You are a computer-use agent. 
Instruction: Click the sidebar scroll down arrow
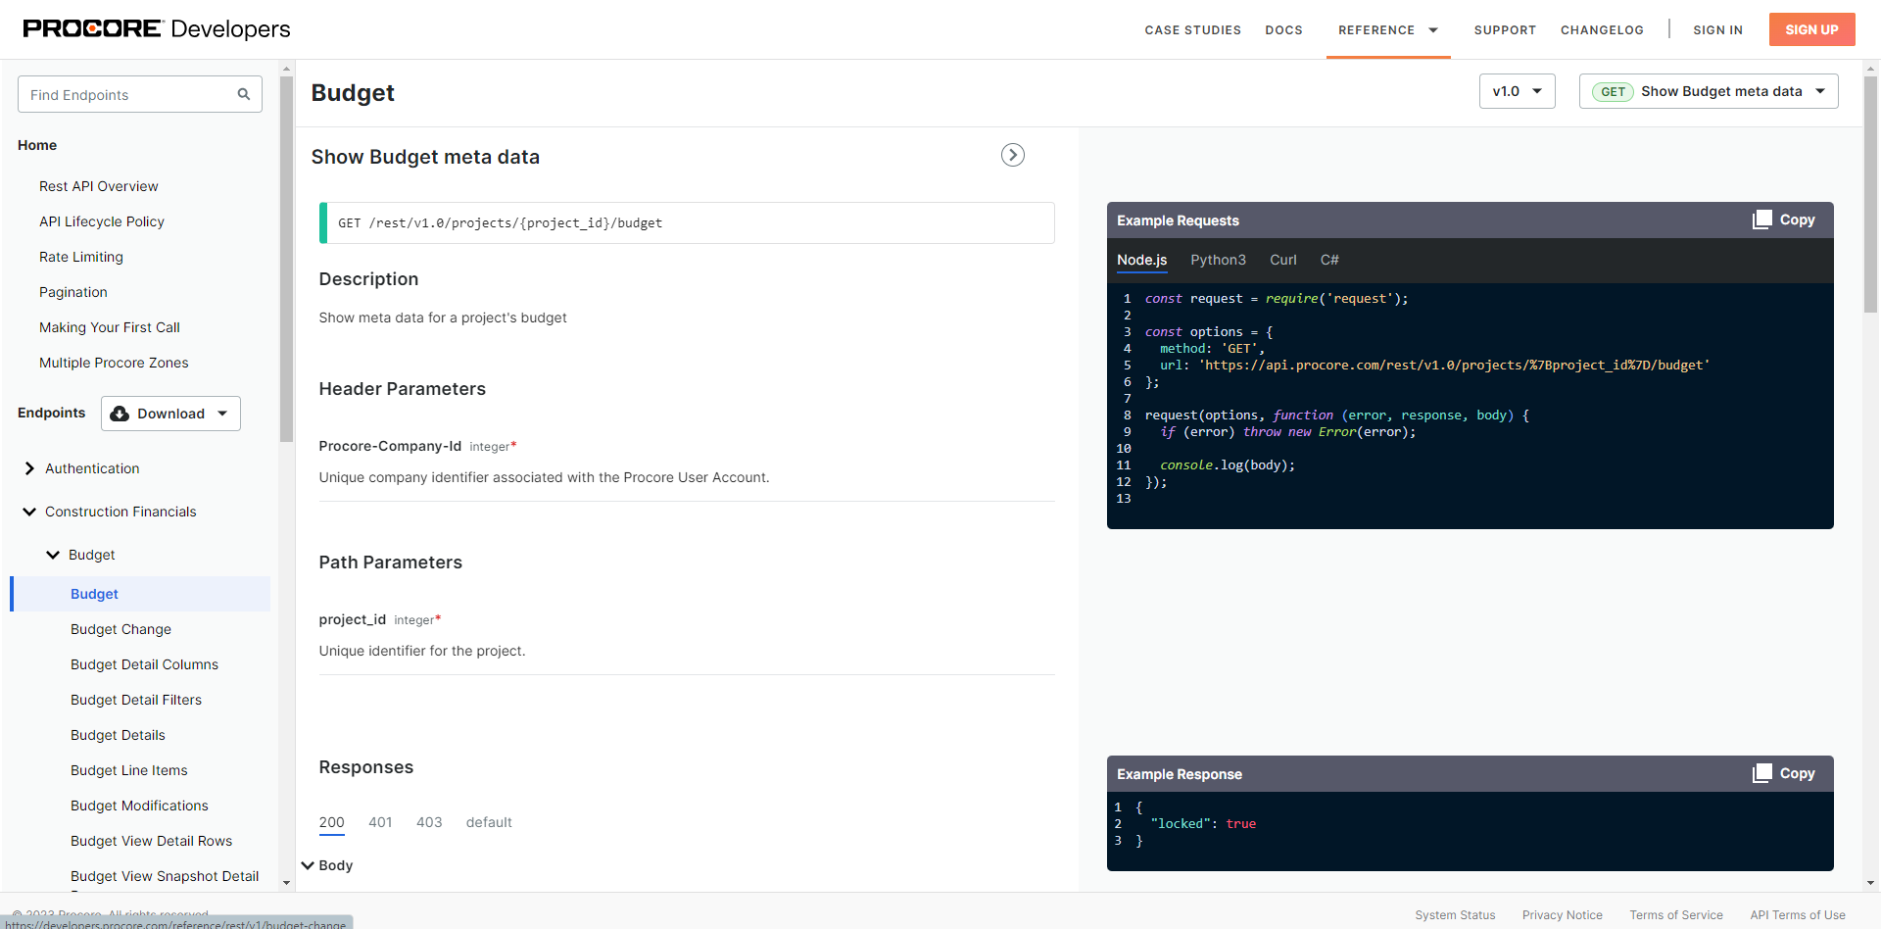click(286, 882)
